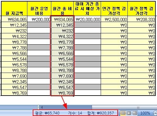157x116 pixels.
Task: Click the 합계: ₩920,357 status bar entry
Action: [101, 113]
